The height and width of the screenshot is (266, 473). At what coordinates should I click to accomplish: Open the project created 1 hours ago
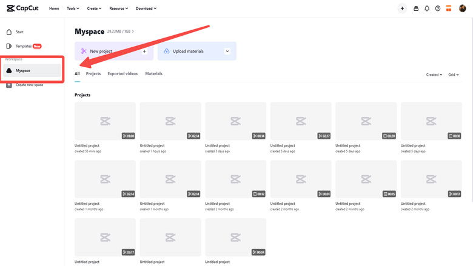coord(170,121)
